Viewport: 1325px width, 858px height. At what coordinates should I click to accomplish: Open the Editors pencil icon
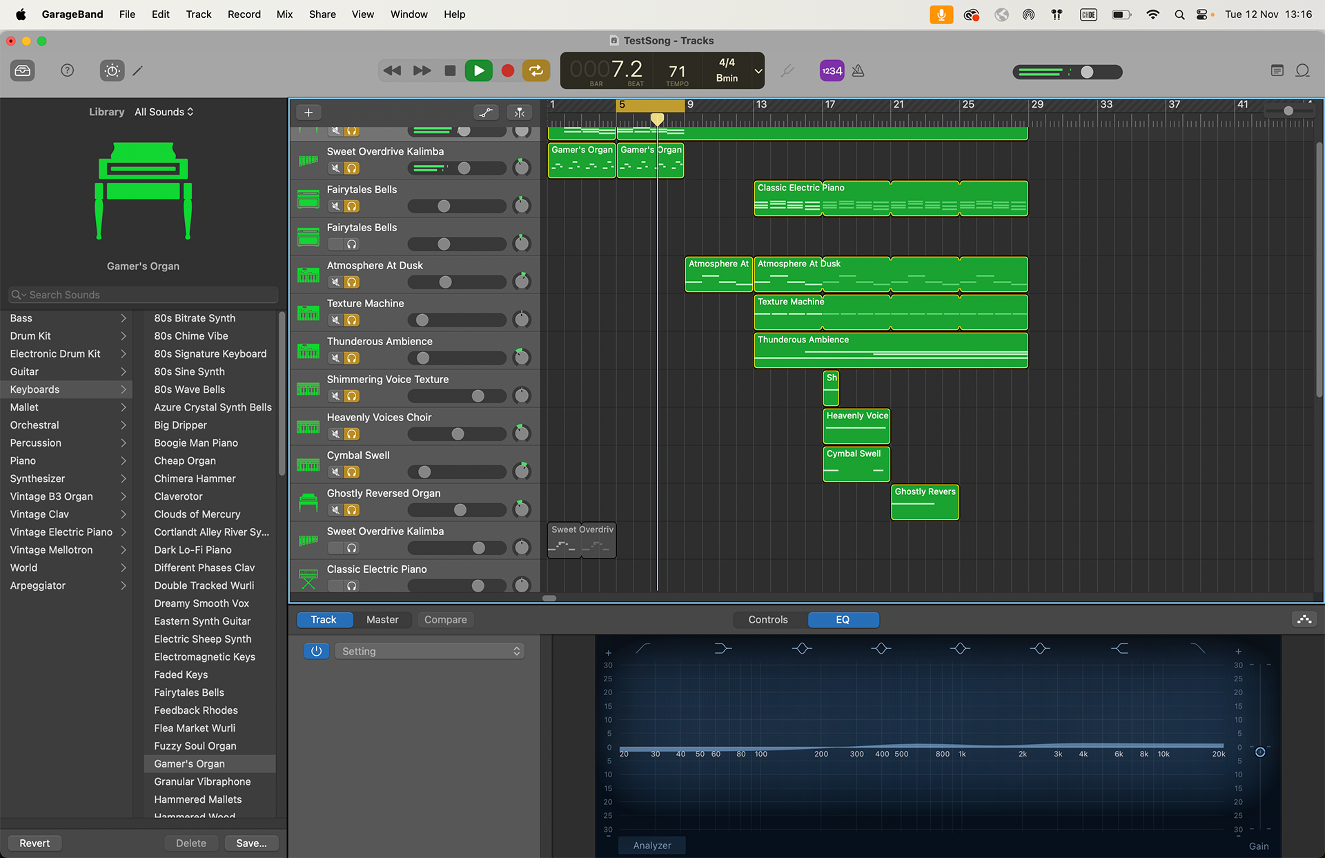tap(138, 70)
